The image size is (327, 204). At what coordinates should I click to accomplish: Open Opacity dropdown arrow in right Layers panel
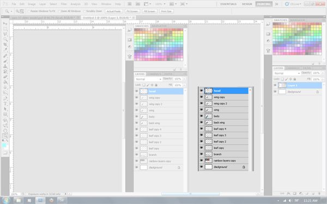pyautogui.click(x=323, y=73)
